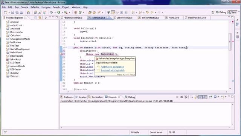This screenshot has width=241, height=136.
Task: Toggle Show Console on output change
Action: click(201, 97)
